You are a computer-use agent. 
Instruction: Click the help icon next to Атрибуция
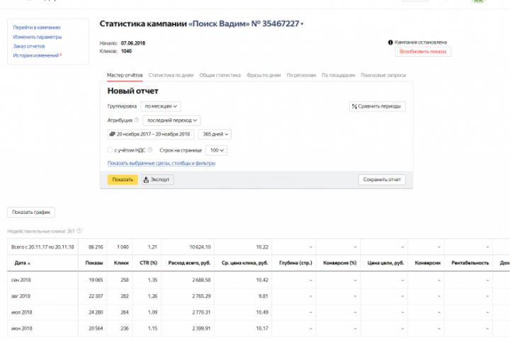(x=137, y=120)
